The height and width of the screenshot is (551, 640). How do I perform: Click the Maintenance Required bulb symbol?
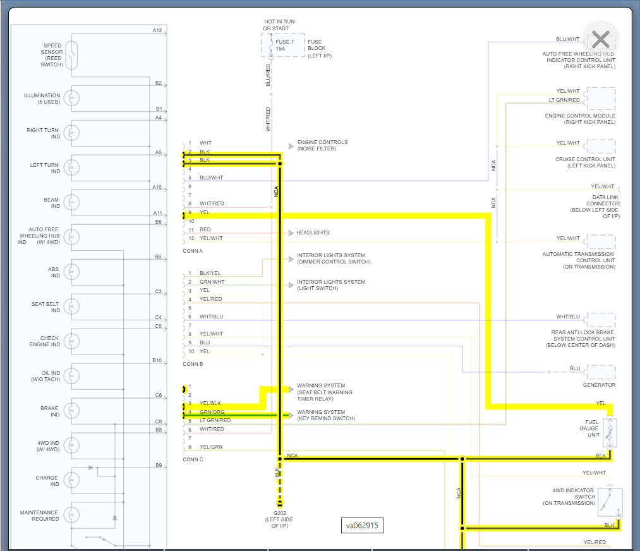pos(72,515)
